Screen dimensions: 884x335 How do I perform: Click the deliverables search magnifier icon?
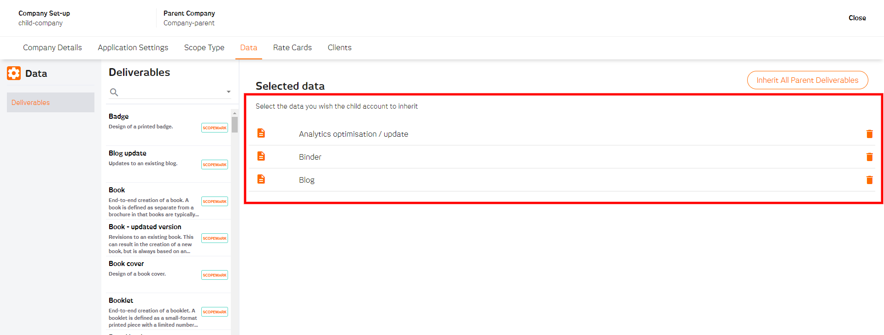pos(114,92)
